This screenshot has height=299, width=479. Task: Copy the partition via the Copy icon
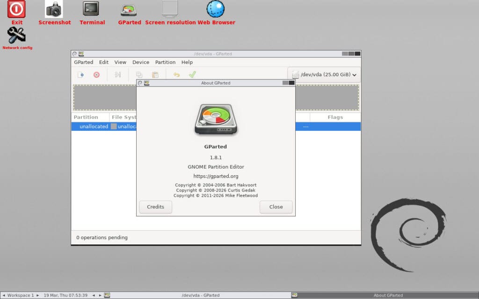click(139, 74)
